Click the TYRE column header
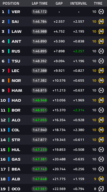The width and height of the screenshot is (107, 192). [98, 3]
